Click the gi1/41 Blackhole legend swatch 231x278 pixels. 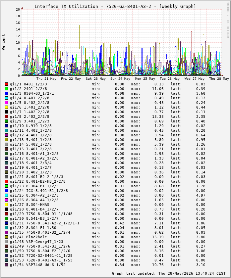coord(7,237)
